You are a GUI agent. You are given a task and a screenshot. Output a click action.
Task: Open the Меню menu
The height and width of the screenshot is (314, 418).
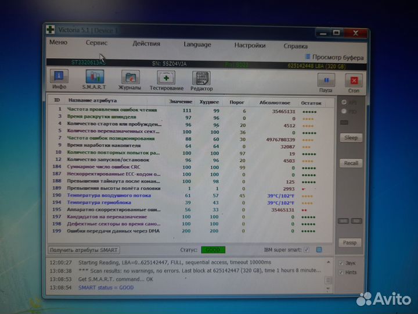pyautogui.click(x=58, y=42)
